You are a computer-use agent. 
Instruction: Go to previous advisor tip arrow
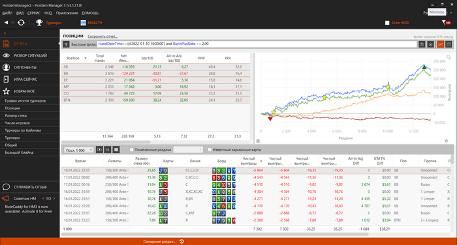pos(44,199)
